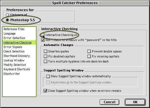
Task: Open the Language preferences pane
Action: click(19, 33)
